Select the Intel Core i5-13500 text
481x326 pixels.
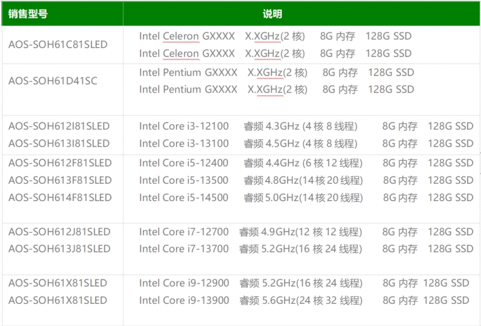click(184, 180)
